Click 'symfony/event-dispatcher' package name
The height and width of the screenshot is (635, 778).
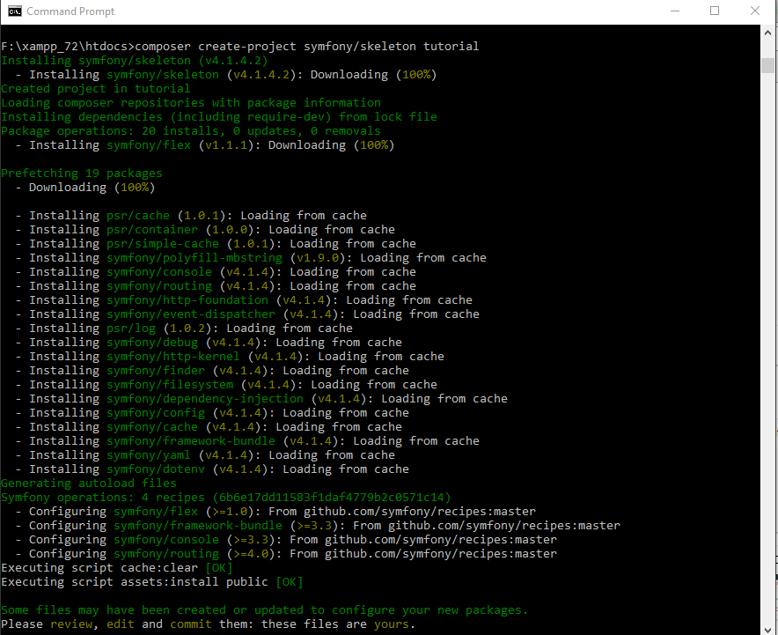190,314
